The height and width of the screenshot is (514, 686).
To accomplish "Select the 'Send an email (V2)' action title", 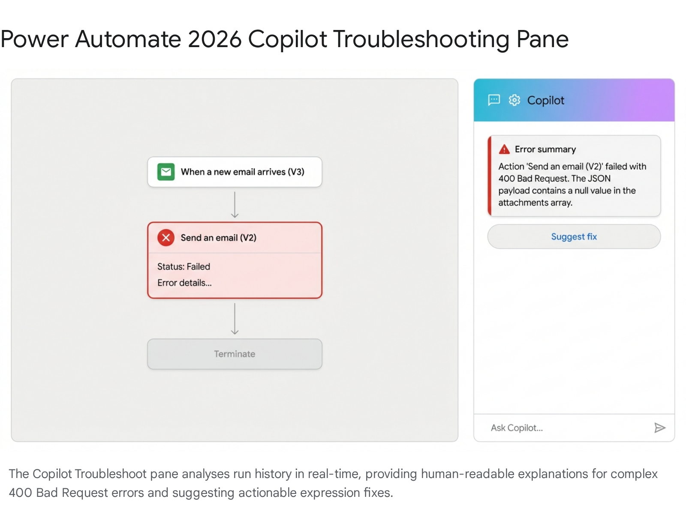I will click(x=218, y=238).
